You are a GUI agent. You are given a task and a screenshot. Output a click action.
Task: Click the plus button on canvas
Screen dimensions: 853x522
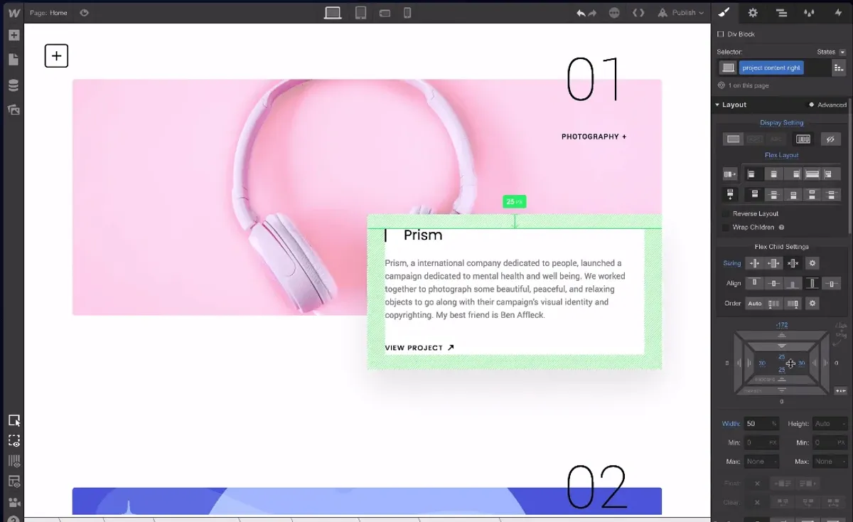click(x=56, y=55)
